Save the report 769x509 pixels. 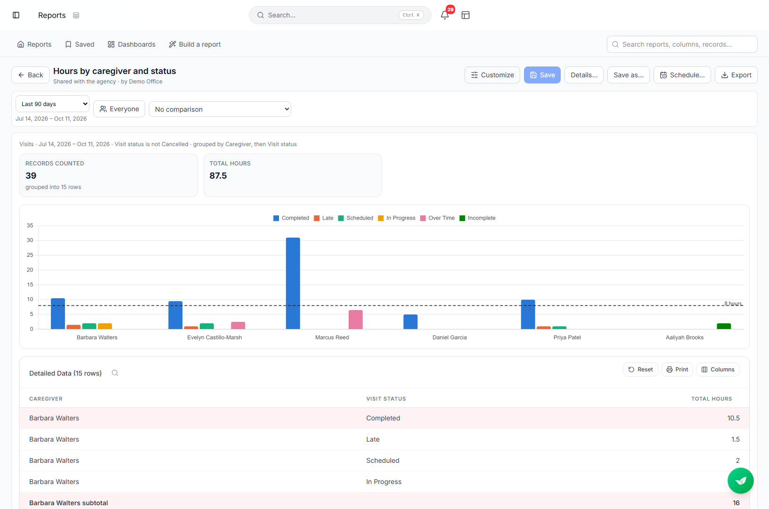[x=542, y=75]
